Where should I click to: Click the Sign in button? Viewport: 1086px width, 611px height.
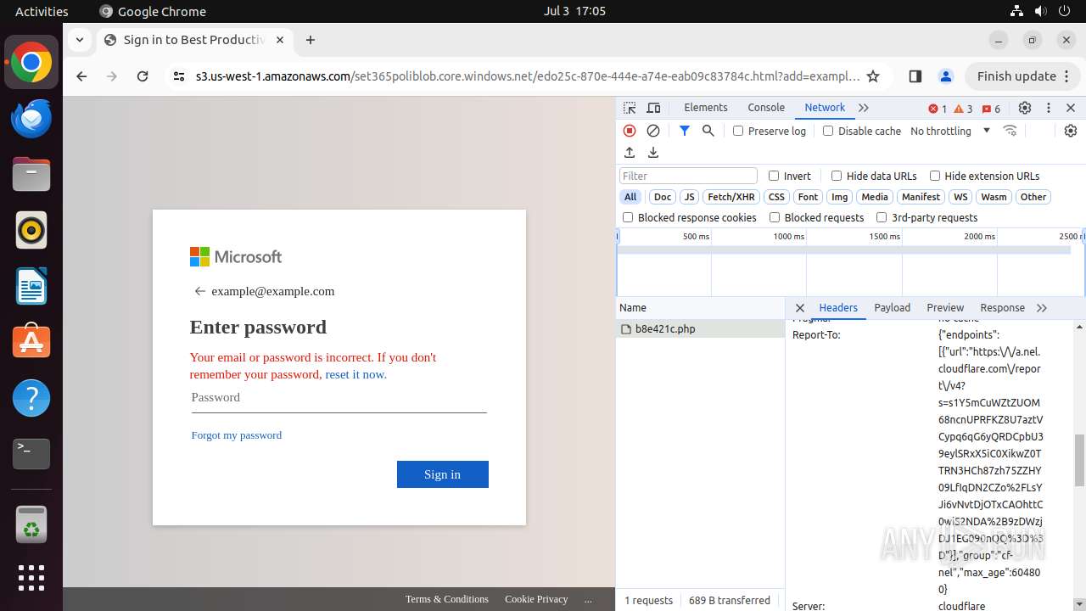[443, 474]
